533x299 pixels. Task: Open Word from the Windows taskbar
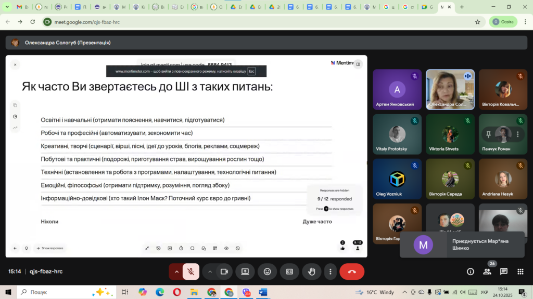263,292
